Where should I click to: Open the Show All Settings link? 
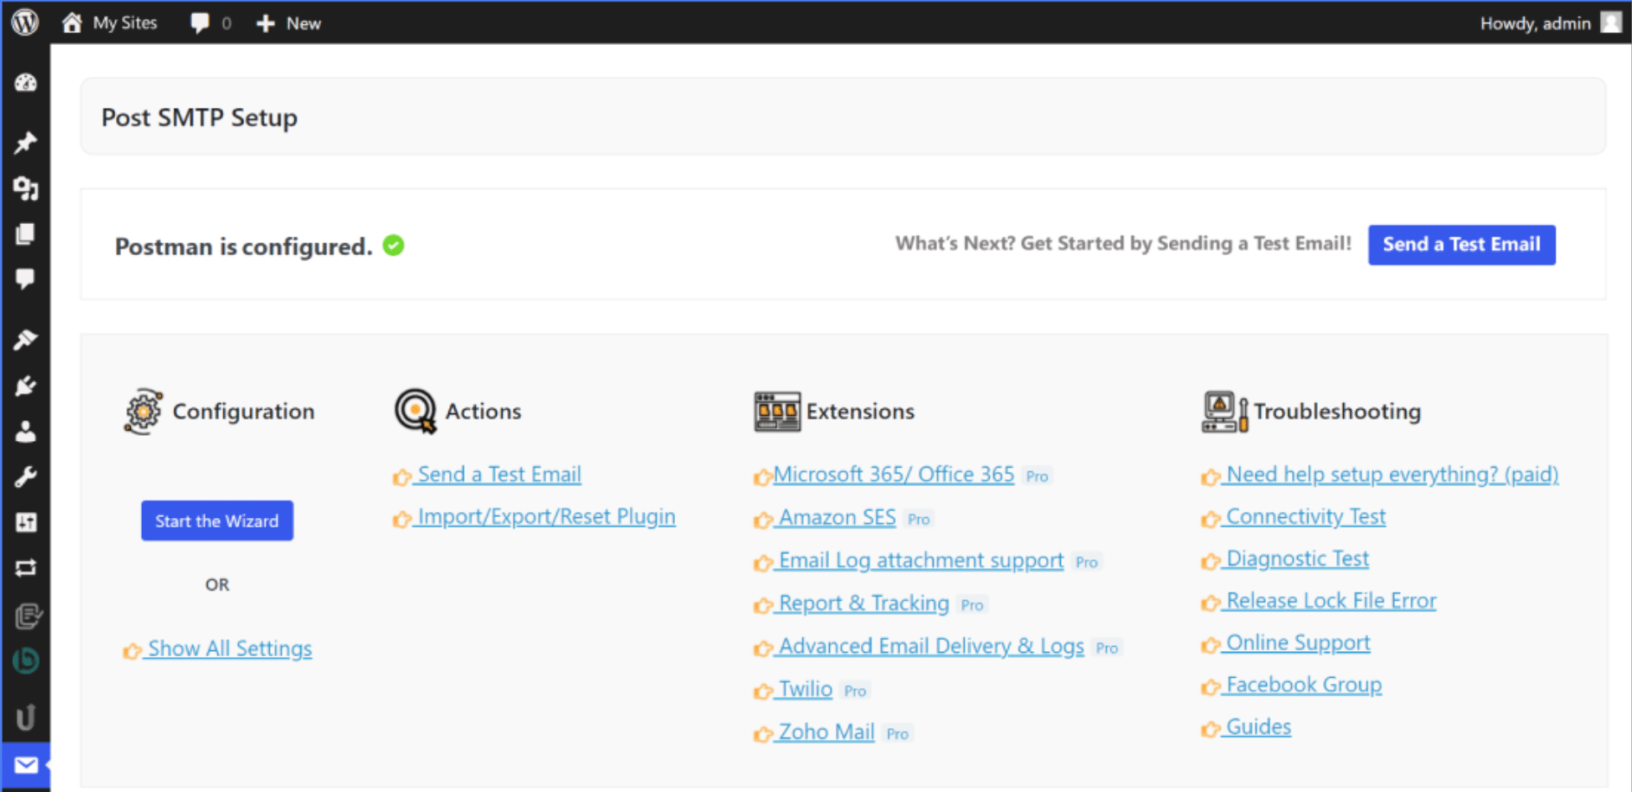(x=229, y=648)
